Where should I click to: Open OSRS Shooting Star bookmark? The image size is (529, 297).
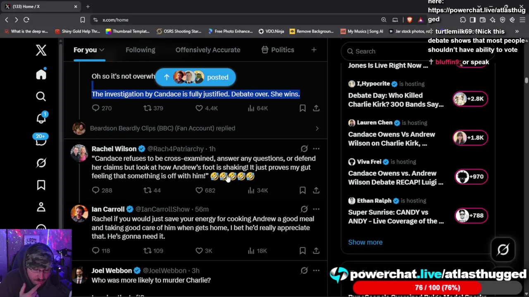[179, 31]
